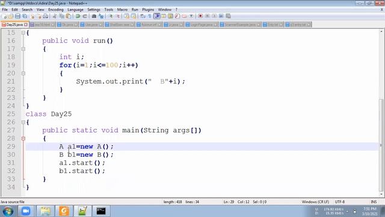
Task: Collapse class Day25 fold at line 26
Action: [23, 122]
